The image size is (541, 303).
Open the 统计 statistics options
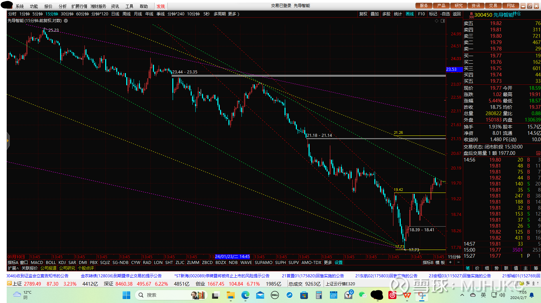point(398,14)
